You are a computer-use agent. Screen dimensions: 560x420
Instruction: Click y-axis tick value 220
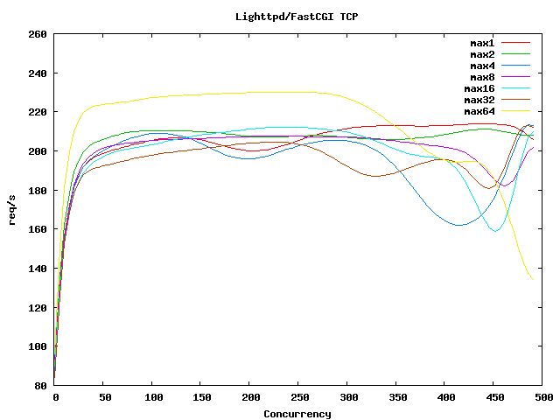(38, 113)
